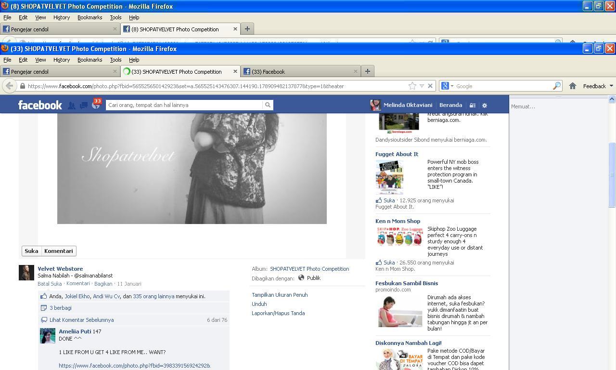
Task: Open notifications globe showing 33
Action: pyautogui.click(x=96, y=105)
